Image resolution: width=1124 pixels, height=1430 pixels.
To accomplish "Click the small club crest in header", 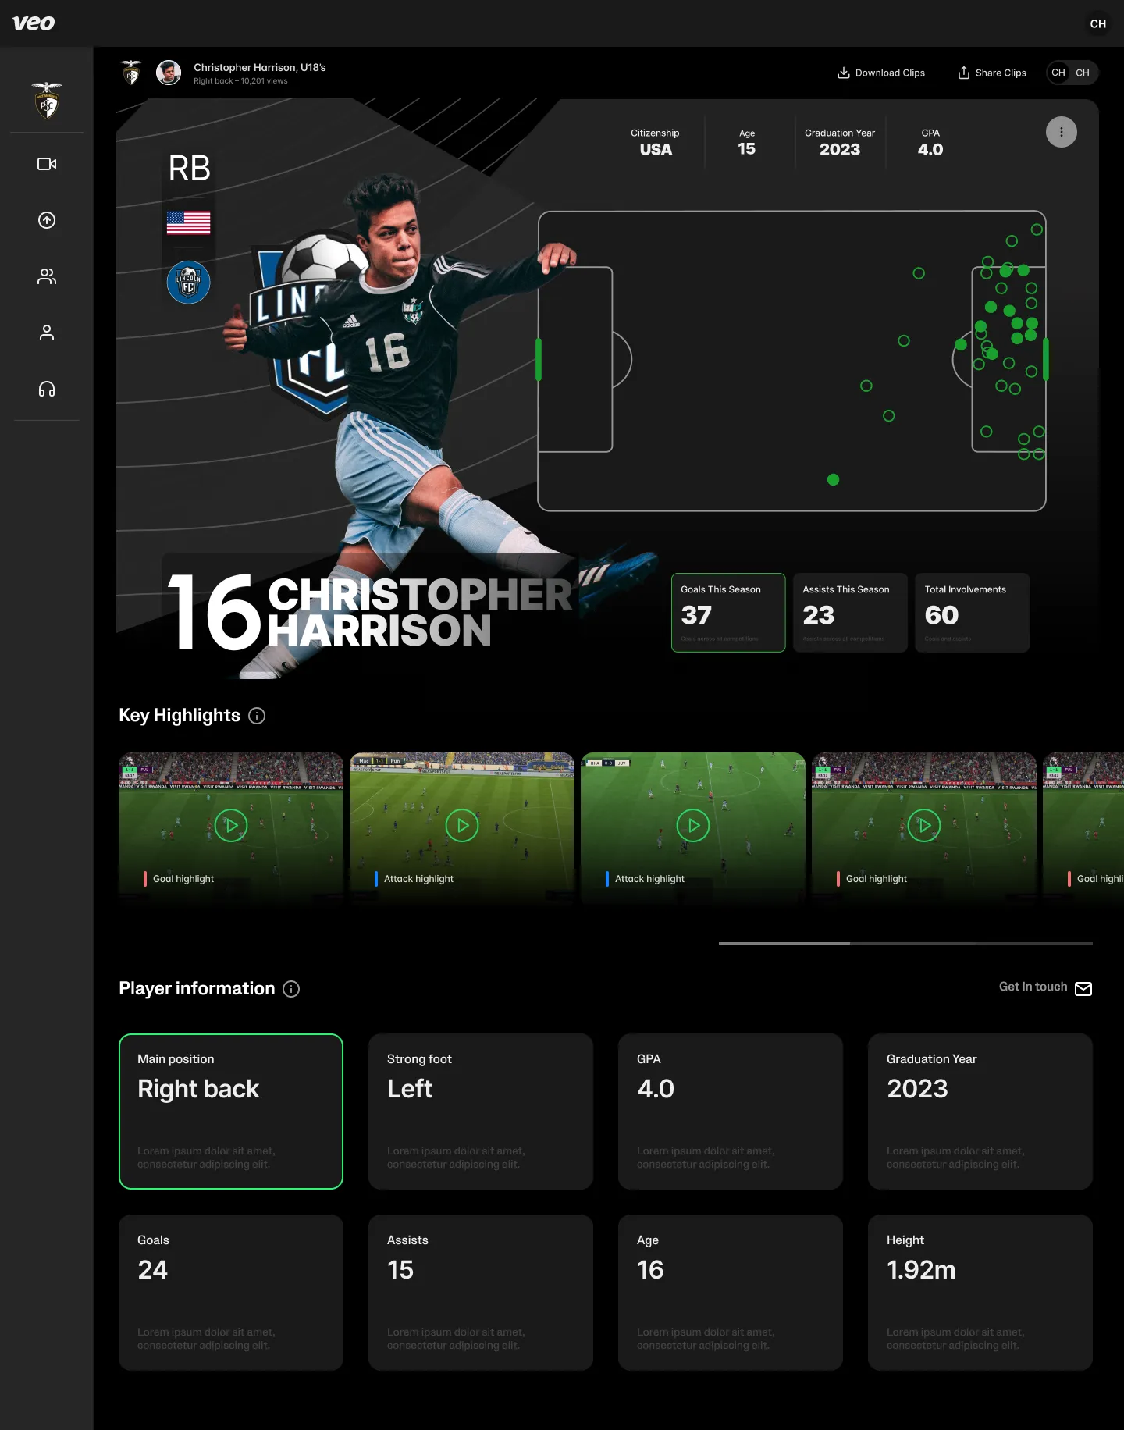I will pos(131,73).
